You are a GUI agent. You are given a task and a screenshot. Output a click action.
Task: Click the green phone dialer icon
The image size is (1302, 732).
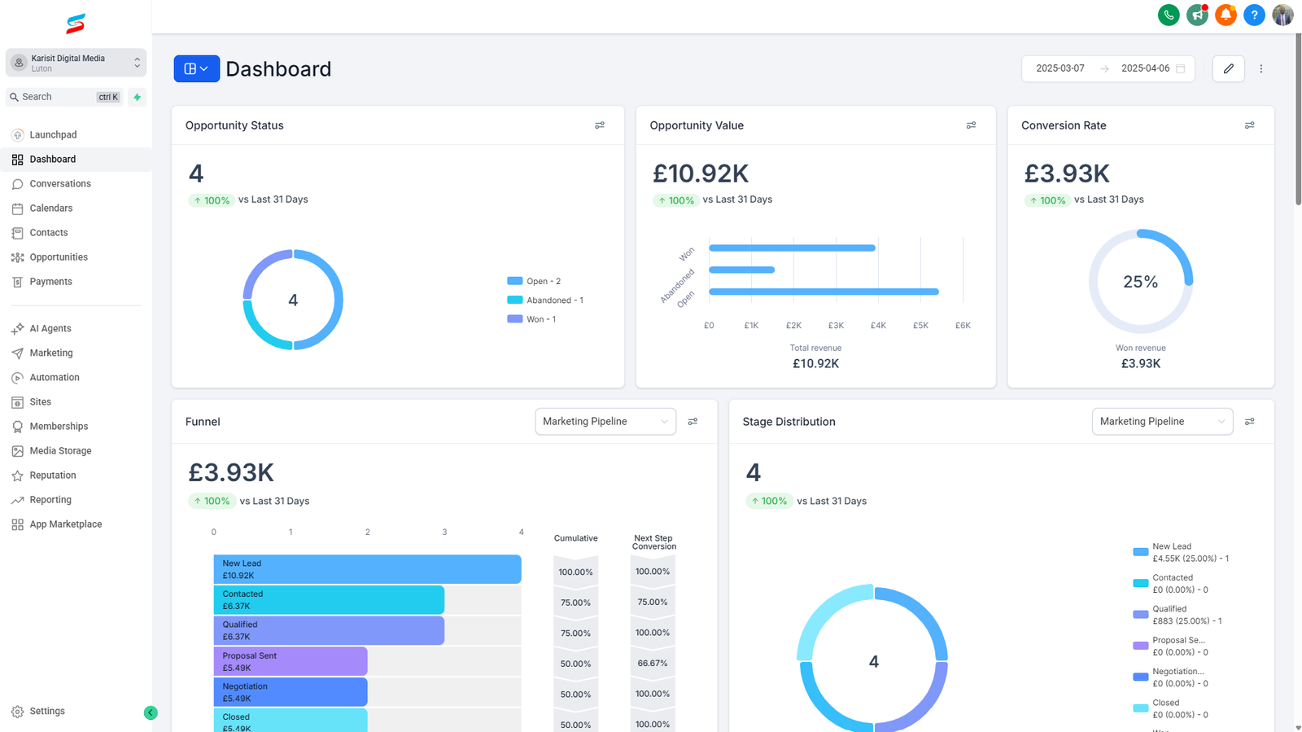coord(1169,15)
